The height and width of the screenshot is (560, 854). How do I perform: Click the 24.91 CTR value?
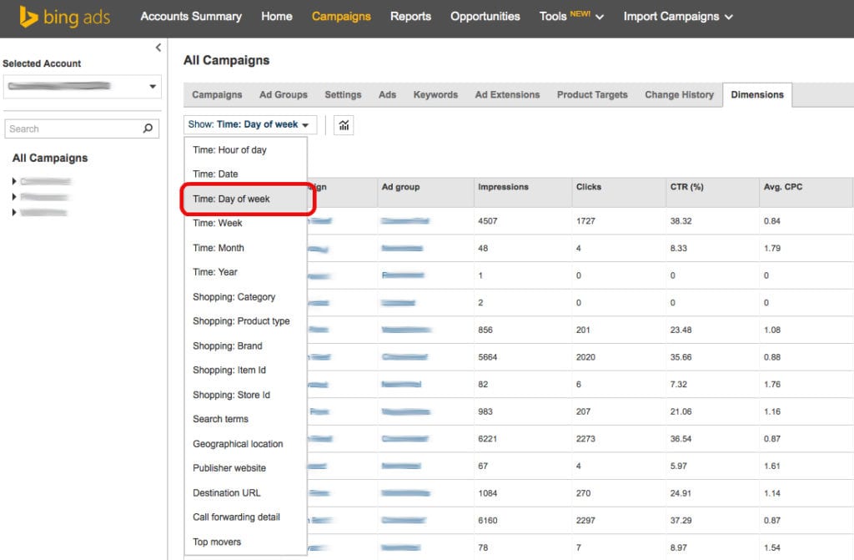click(x=681, y=493)
